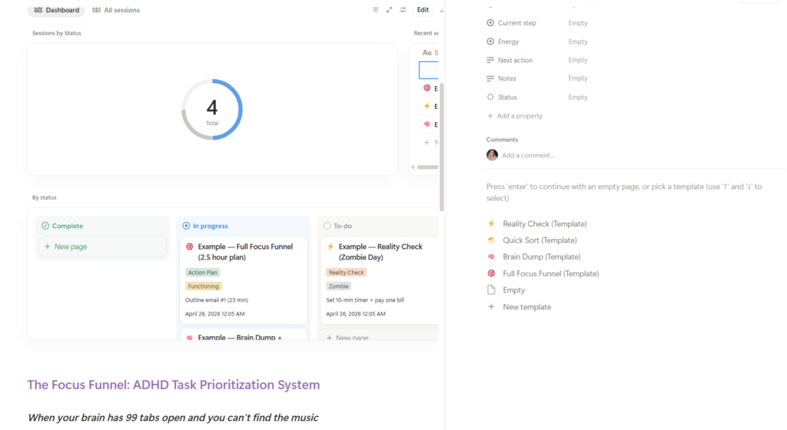Viewport: 787px width, 430px height.
Task: Set the Status Empty value
Action: [578, 98]
